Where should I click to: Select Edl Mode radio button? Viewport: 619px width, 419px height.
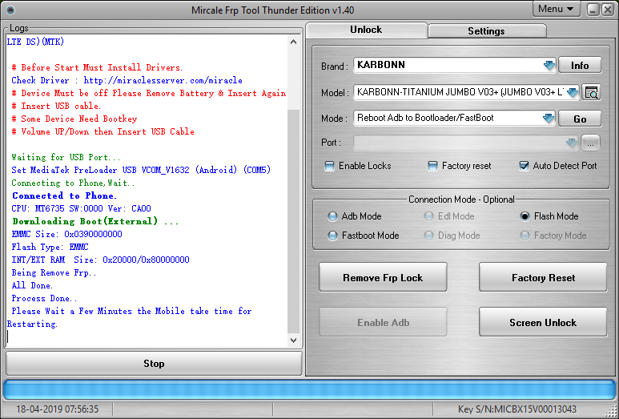coord(428,216)
